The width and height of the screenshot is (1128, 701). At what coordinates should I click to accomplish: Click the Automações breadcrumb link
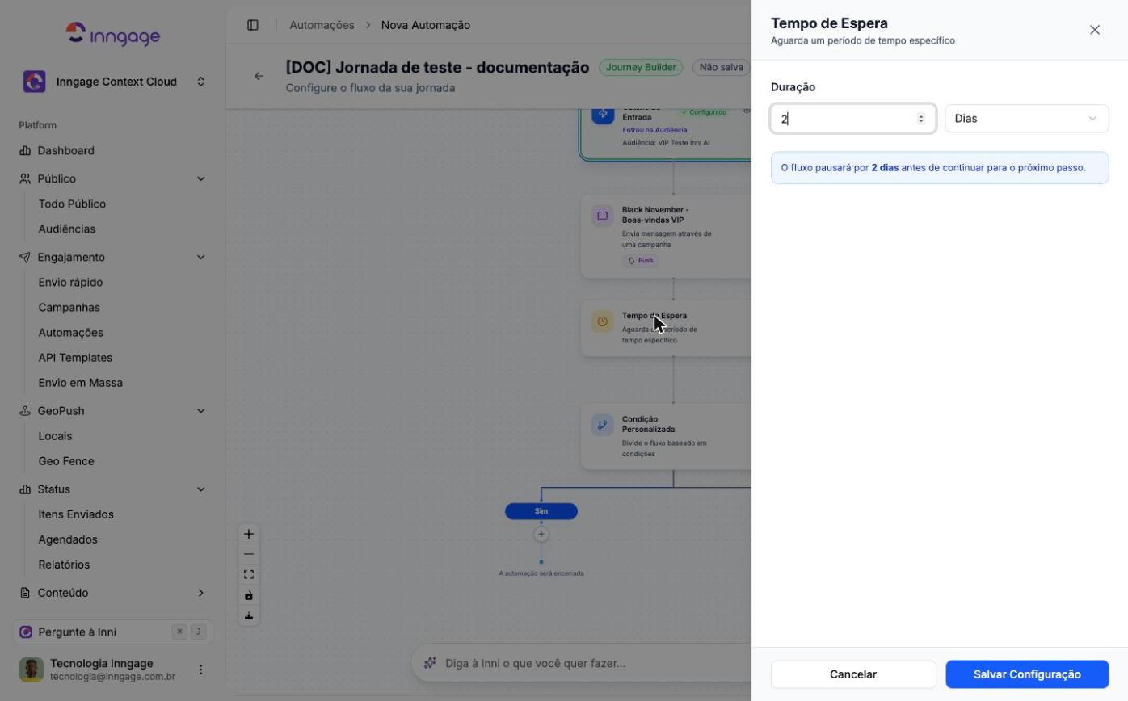click(x=322, y=25)
